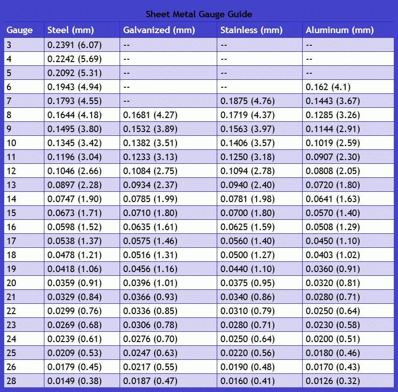Click the row label for gauge 3
The height and width of the screenshot is (392, 398).
pos(9,45)
